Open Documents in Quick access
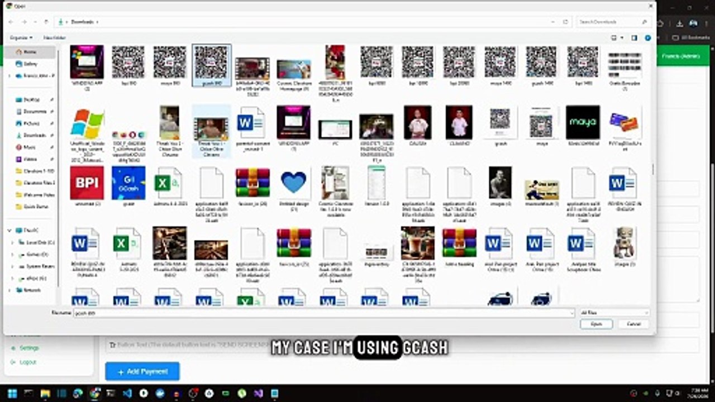This screenshot has width=715, height=402. (31, 111)
